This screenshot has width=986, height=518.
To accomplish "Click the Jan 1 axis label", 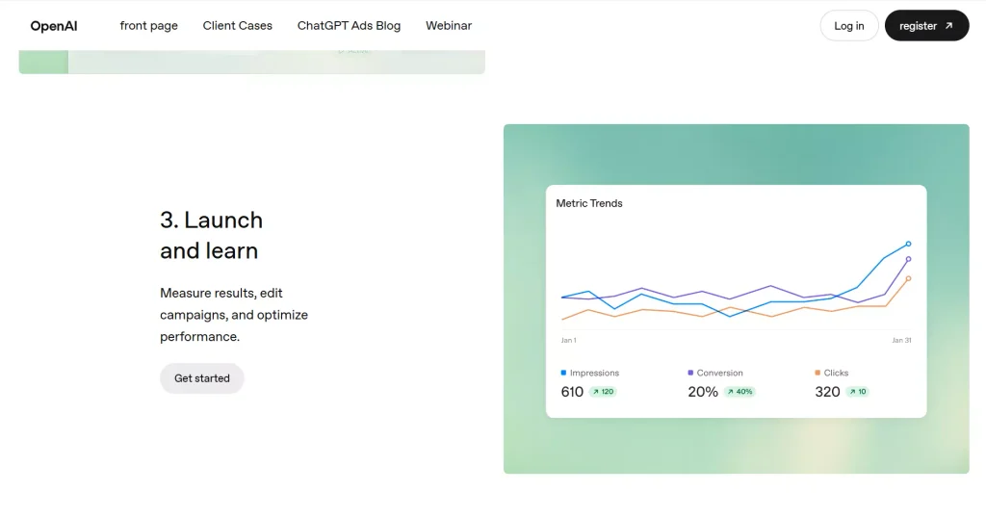I will (x=568, y=340).
